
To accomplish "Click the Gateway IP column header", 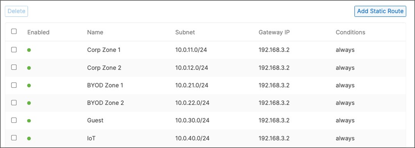I will (x=274, y=32).
